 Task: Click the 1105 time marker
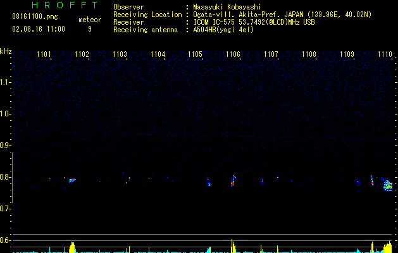[195, 54]
